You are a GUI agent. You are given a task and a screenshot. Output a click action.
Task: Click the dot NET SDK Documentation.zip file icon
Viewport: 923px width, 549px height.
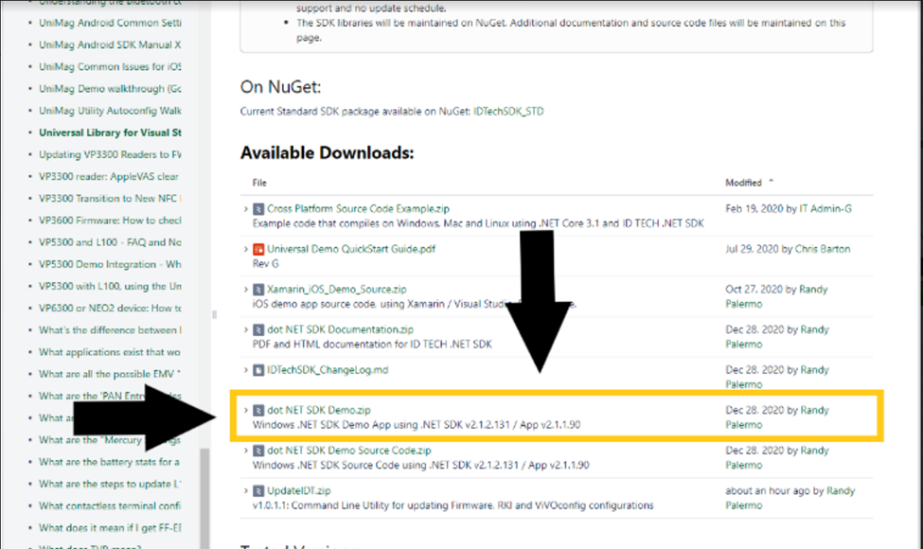[257, 329]
